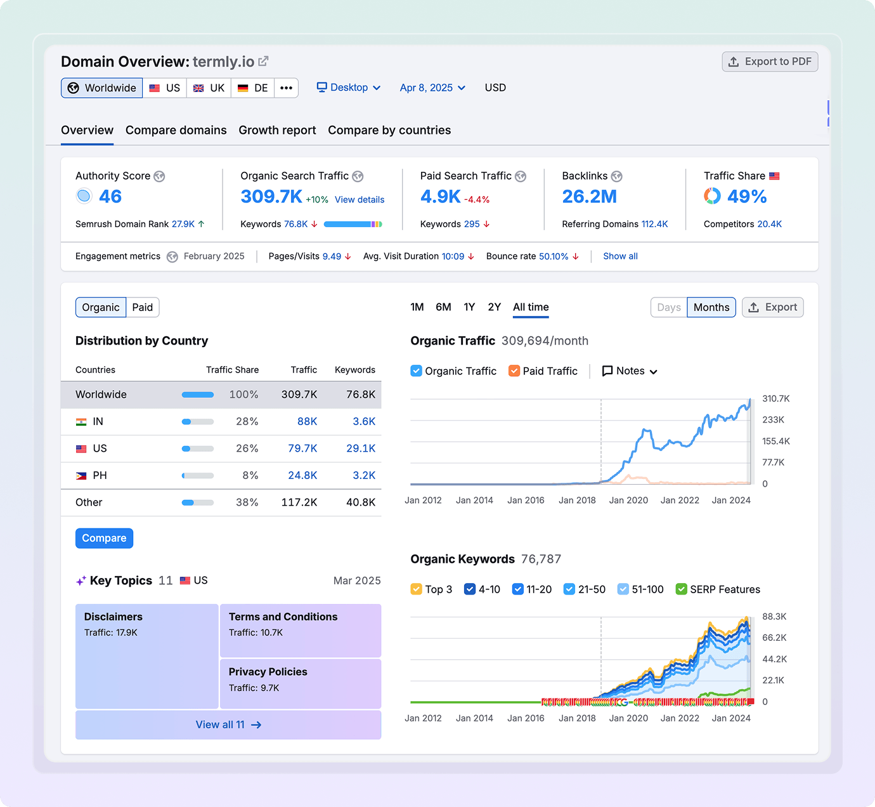
Task: Click the US flag next to Traffic Share
Action: (774, 176)
